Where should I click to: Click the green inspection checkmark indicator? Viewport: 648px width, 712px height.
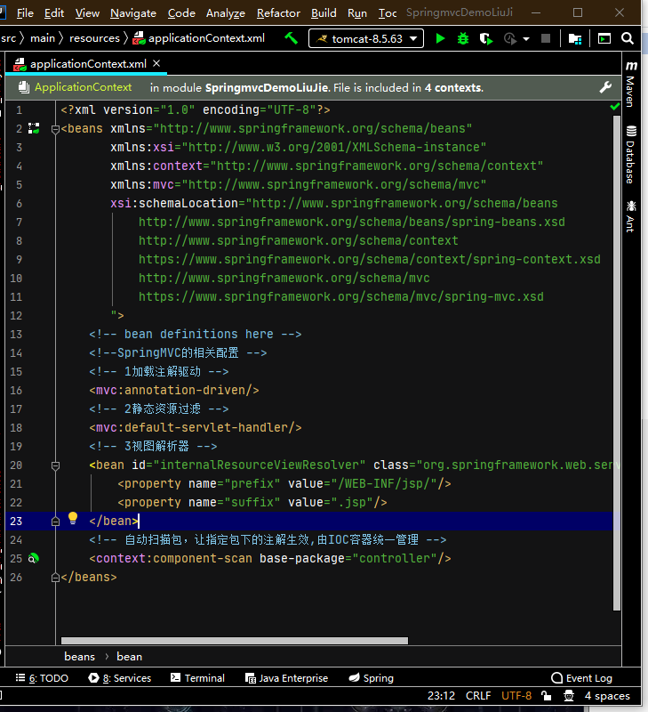tap(615, 107)
